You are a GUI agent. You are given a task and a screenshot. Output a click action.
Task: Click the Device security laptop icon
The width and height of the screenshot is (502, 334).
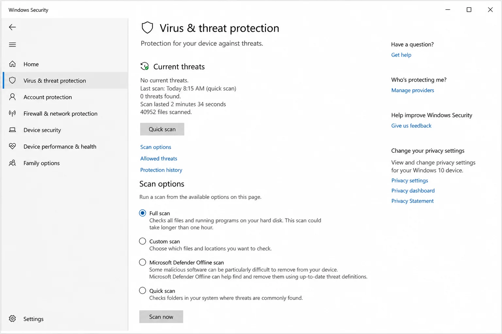click(x=12, y=130)
